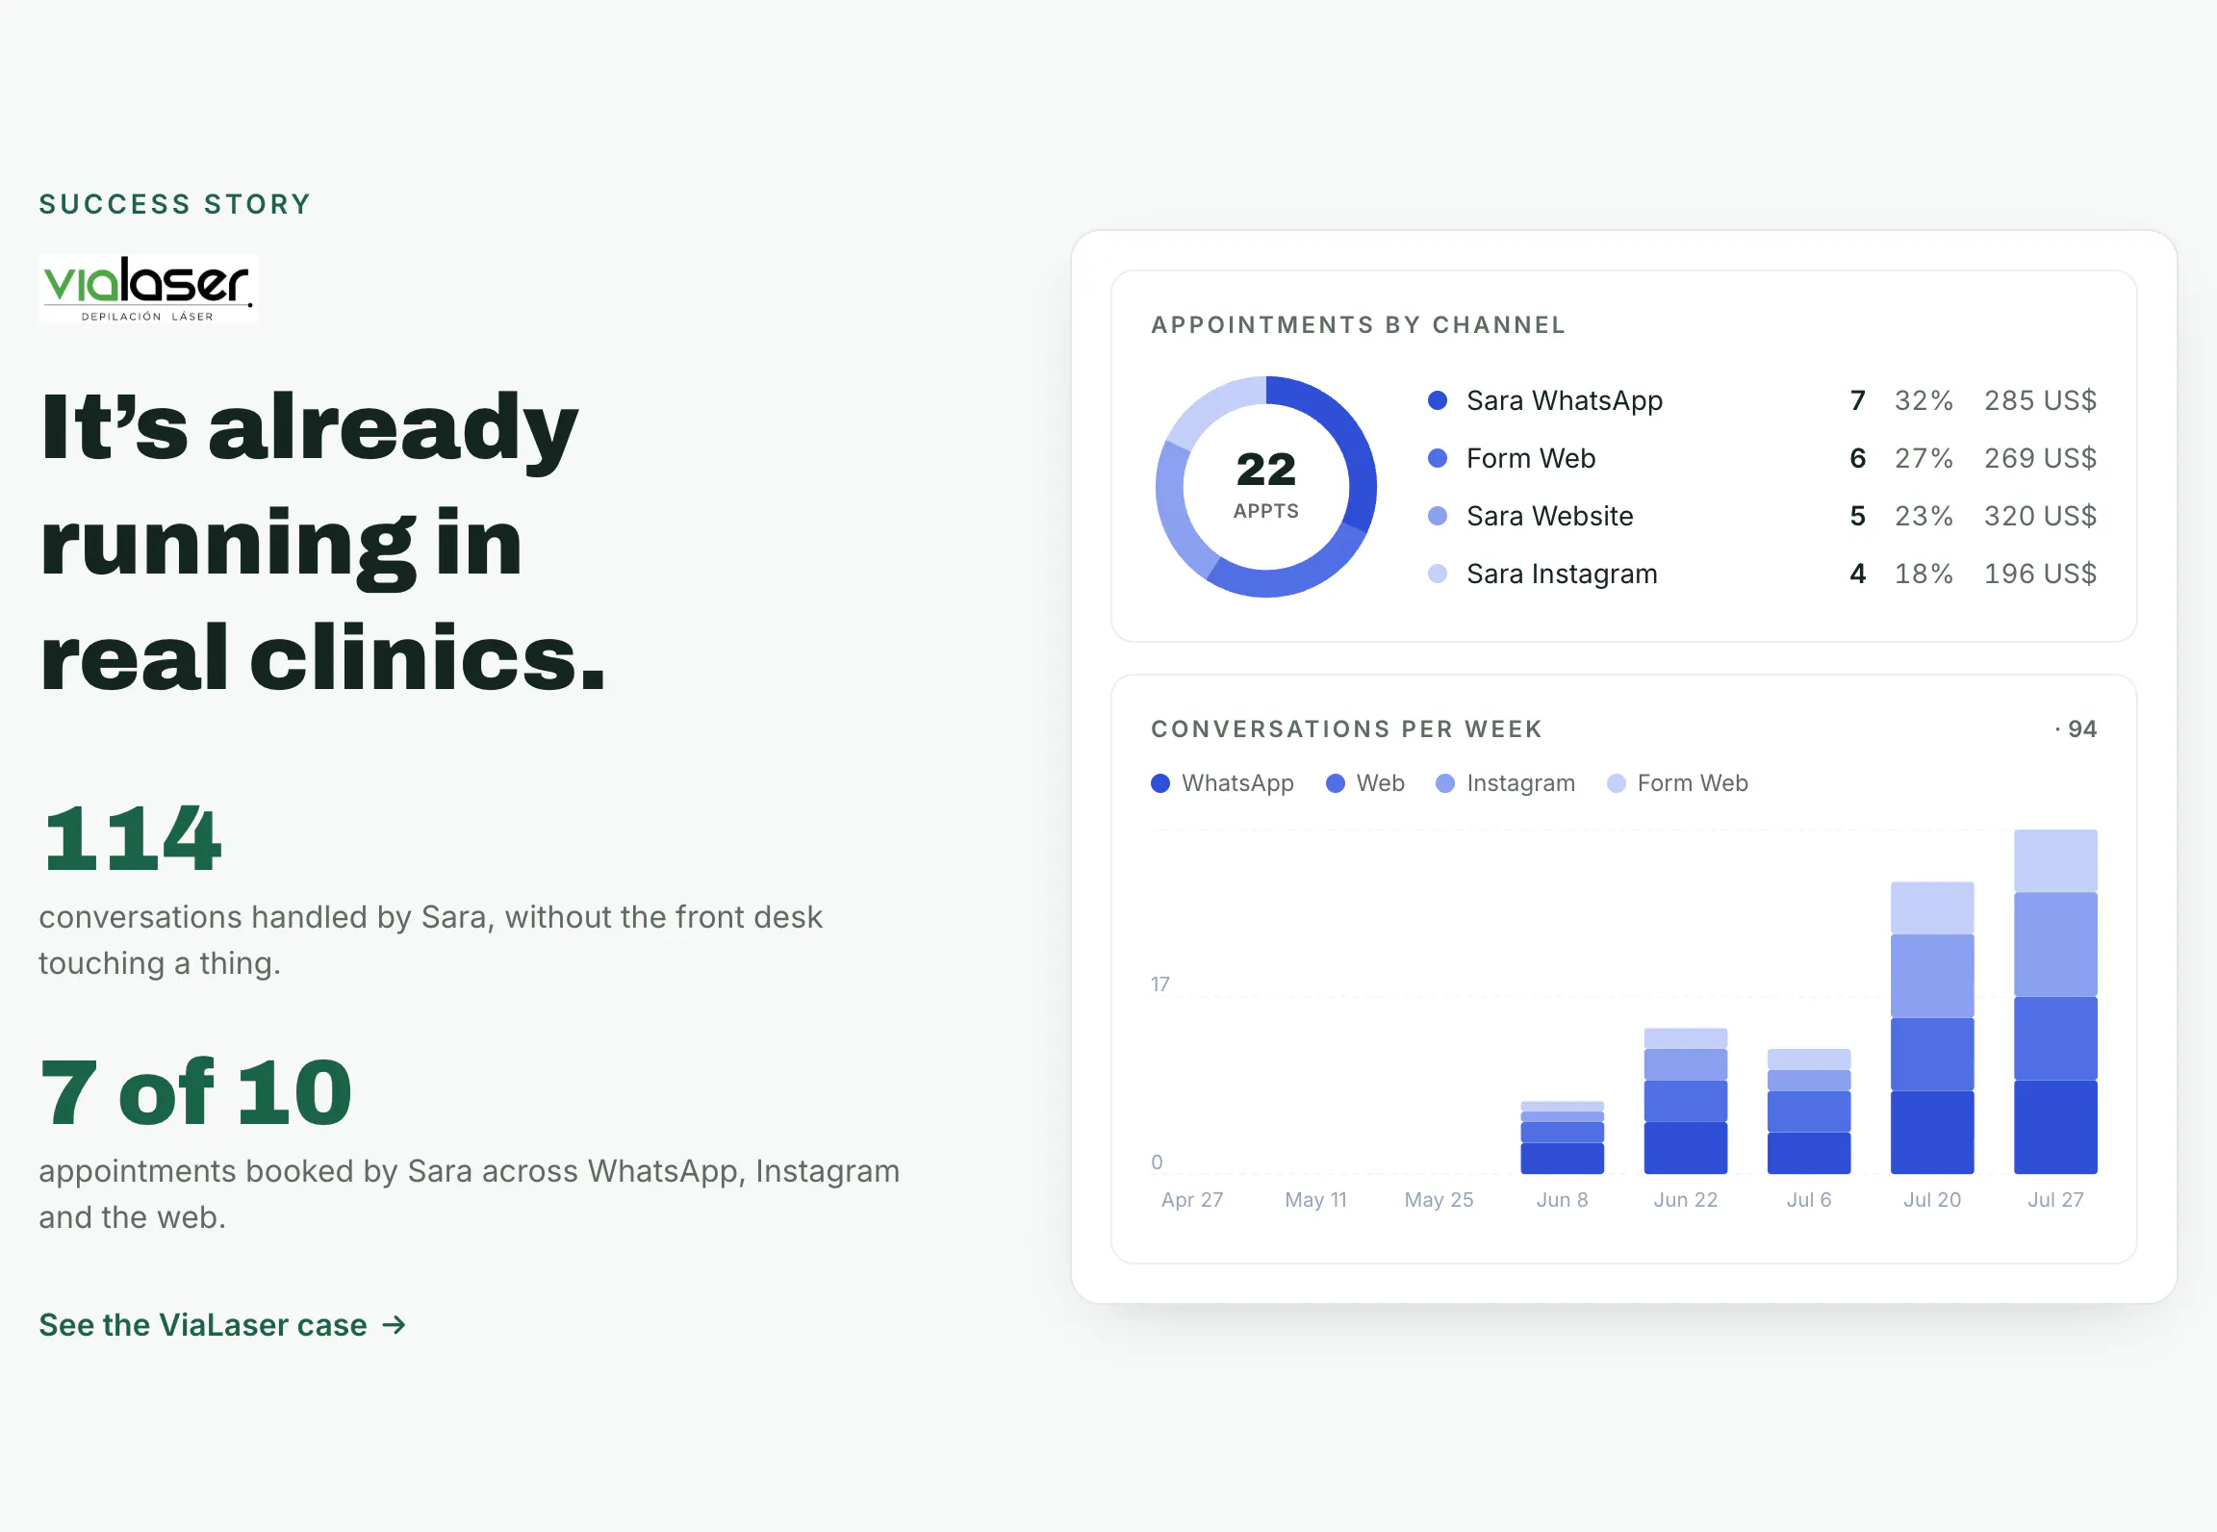
Task: Click the 17 y-axis gridline label
Action: [1160, 984]
